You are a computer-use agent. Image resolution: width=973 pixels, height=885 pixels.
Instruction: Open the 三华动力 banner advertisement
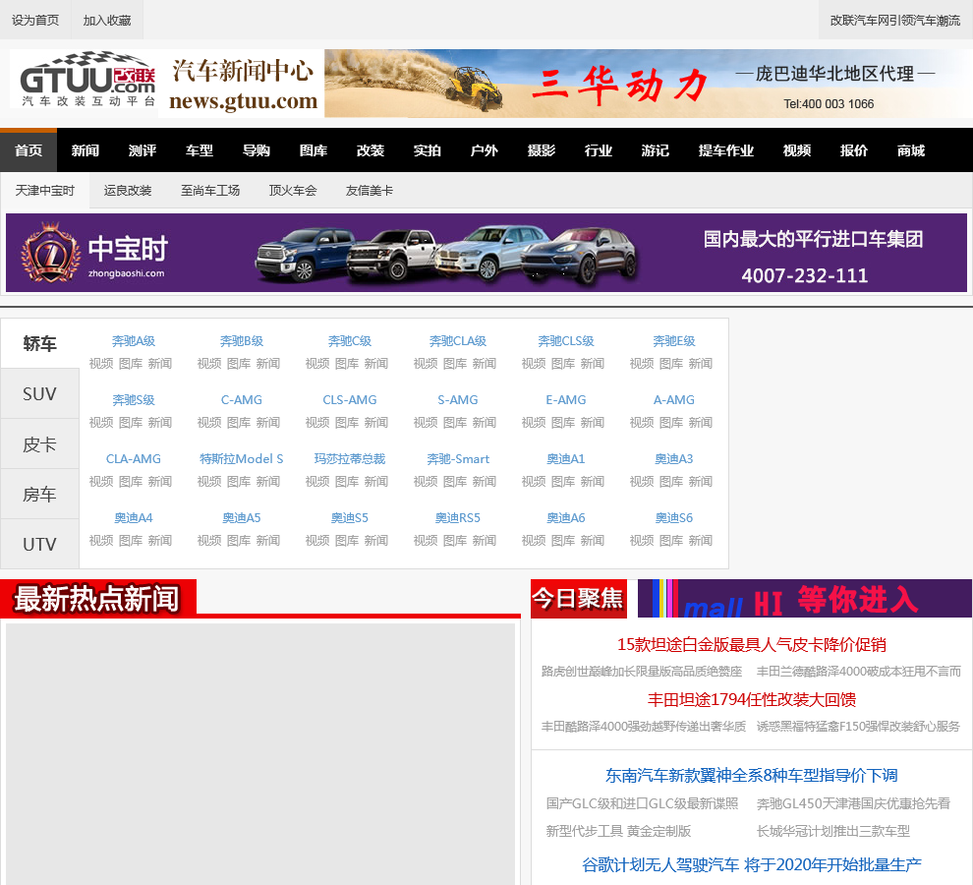(649, 84)
